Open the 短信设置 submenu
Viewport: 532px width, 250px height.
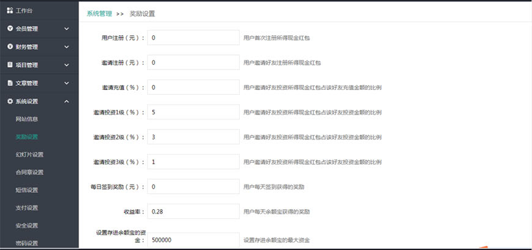pyautogui.click(x=27, y=190)
